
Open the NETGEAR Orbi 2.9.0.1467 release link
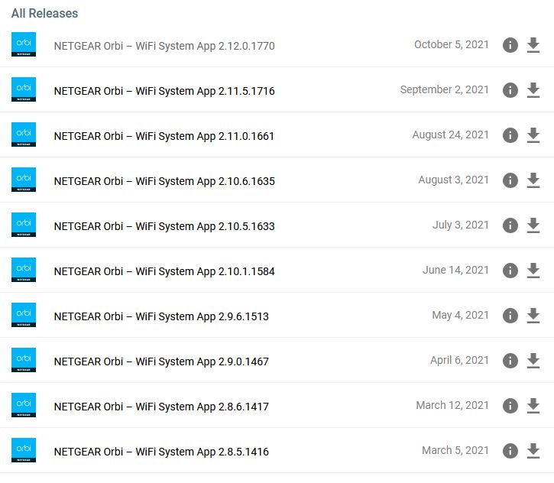coord(161,361)
